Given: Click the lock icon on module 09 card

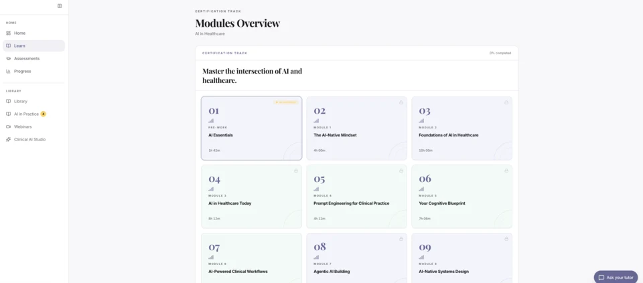Looking at the screenshot, I should point(506,238).
